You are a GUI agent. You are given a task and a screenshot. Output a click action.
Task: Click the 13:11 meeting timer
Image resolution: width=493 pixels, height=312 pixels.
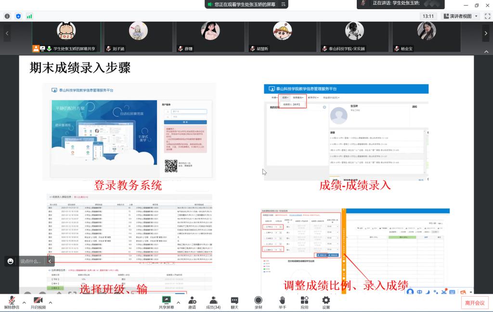tap(428, 16)
